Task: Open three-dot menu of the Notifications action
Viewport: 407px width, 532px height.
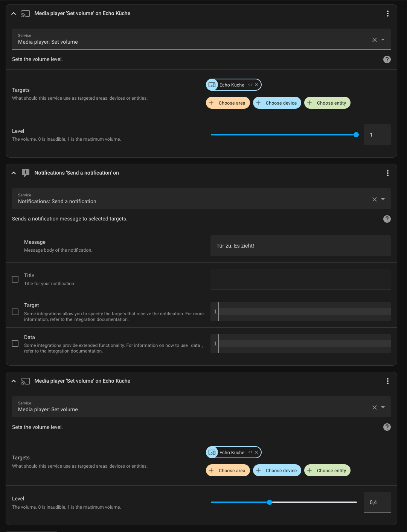Action: pyautogui.click(x=387, y=173)
